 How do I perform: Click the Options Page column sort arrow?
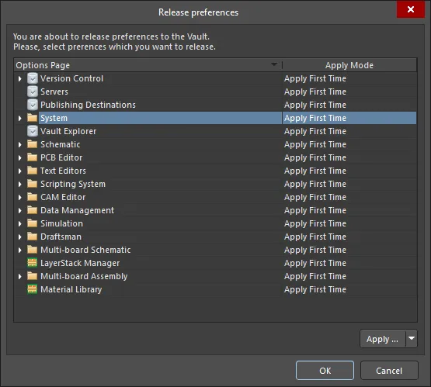point(274,65)
